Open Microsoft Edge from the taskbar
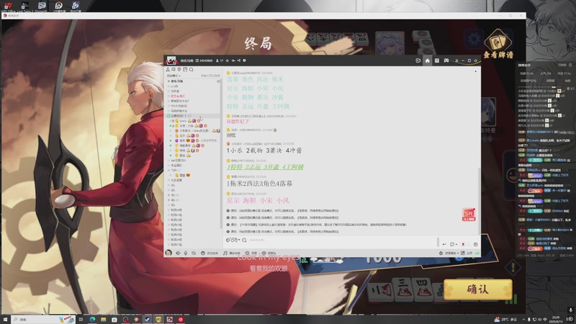Image resolution: width=576 pixels, height=324 pixels. [92, 319]
